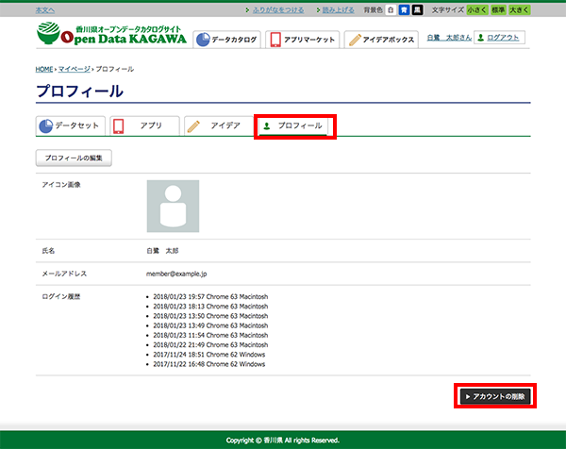Select the white background color swatch

click(391, 9)
